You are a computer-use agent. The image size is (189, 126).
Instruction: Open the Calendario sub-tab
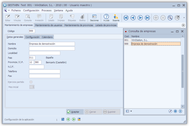47,37
